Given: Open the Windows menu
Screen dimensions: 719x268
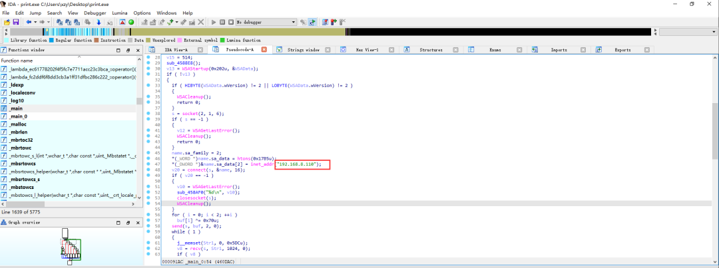Looking at the screenshot, I should [166, 13].
